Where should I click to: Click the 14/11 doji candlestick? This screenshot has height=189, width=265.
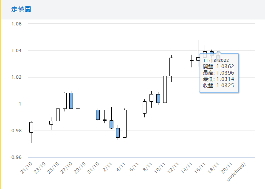[x=192, y=61]
